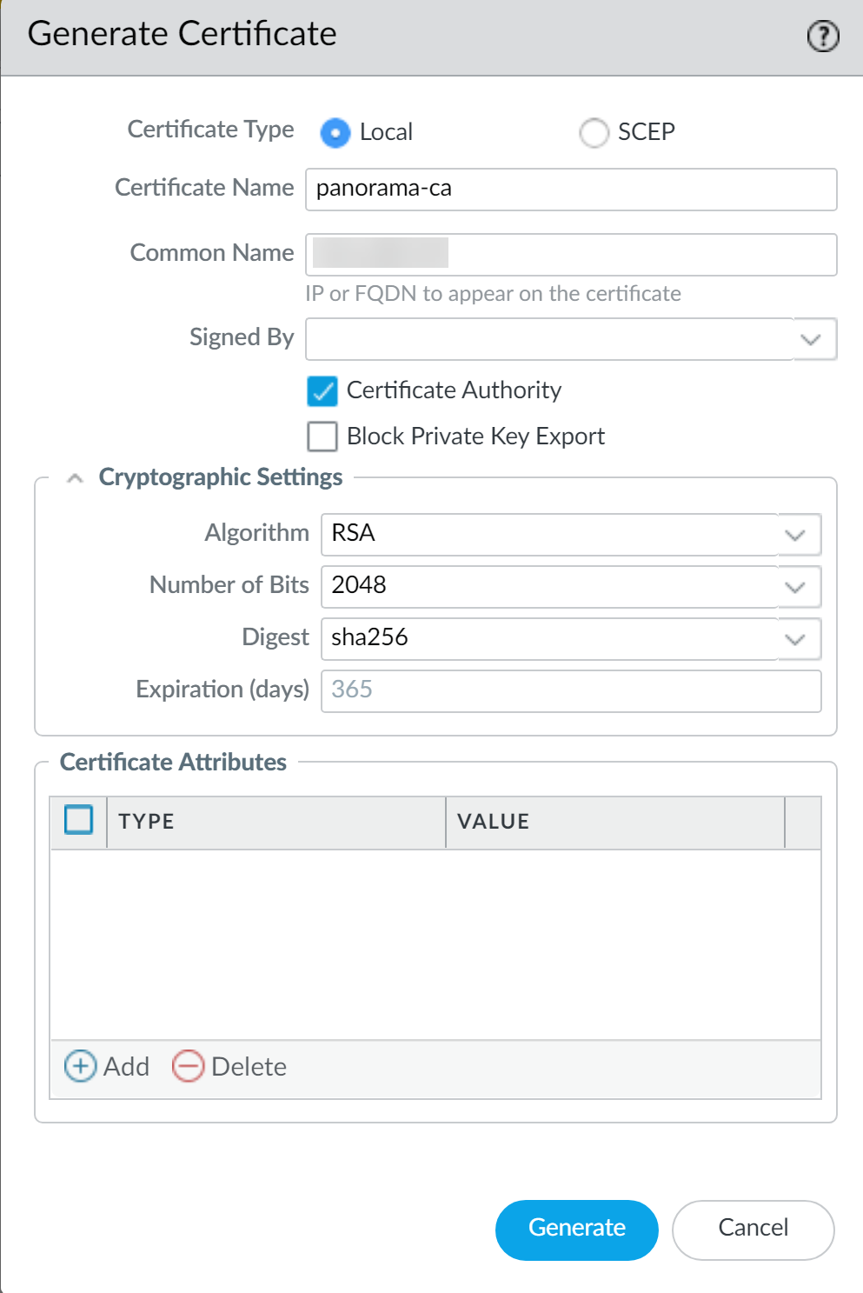Viewport: 863px width, 1293px height.
Task: Click the Add plus icon
Action: (x=81, y=1066)
